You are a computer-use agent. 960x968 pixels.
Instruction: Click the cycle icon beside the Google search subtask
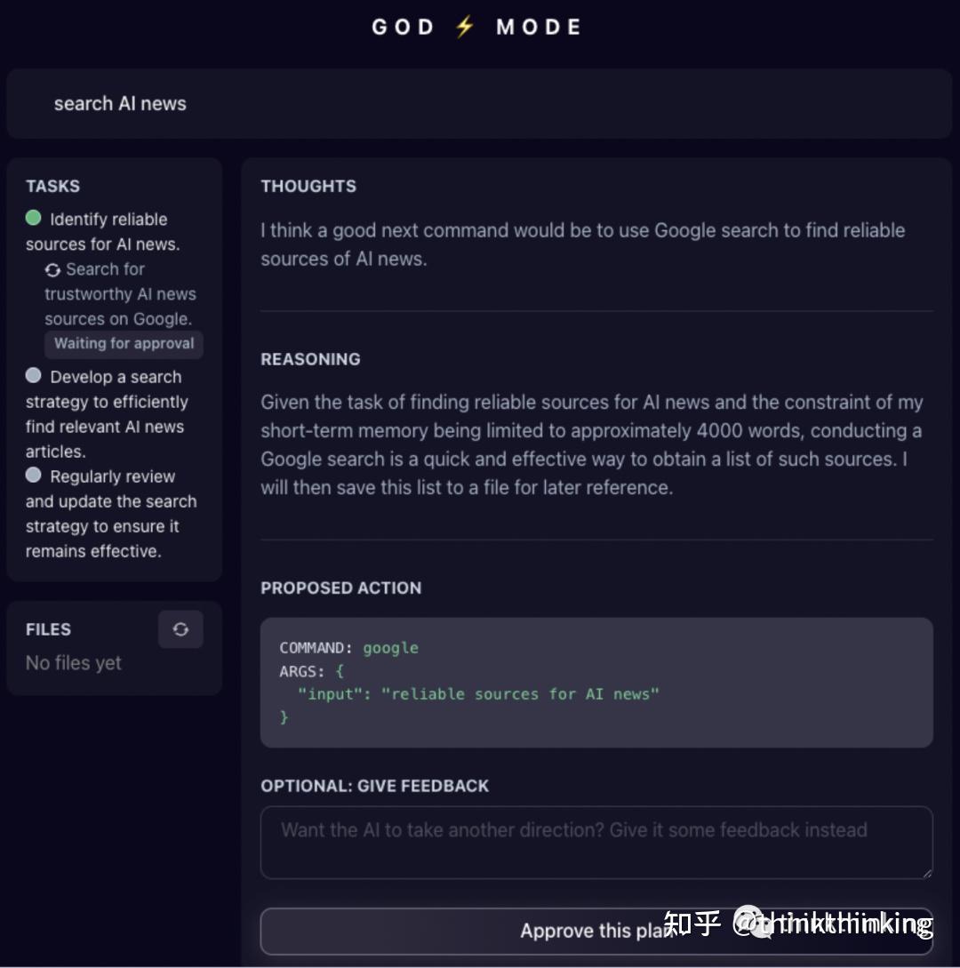(53, 269)
